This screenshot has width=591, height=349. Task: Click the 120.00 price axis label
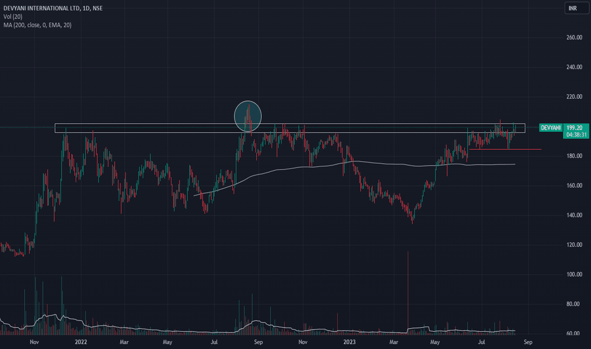coord(574,245)
